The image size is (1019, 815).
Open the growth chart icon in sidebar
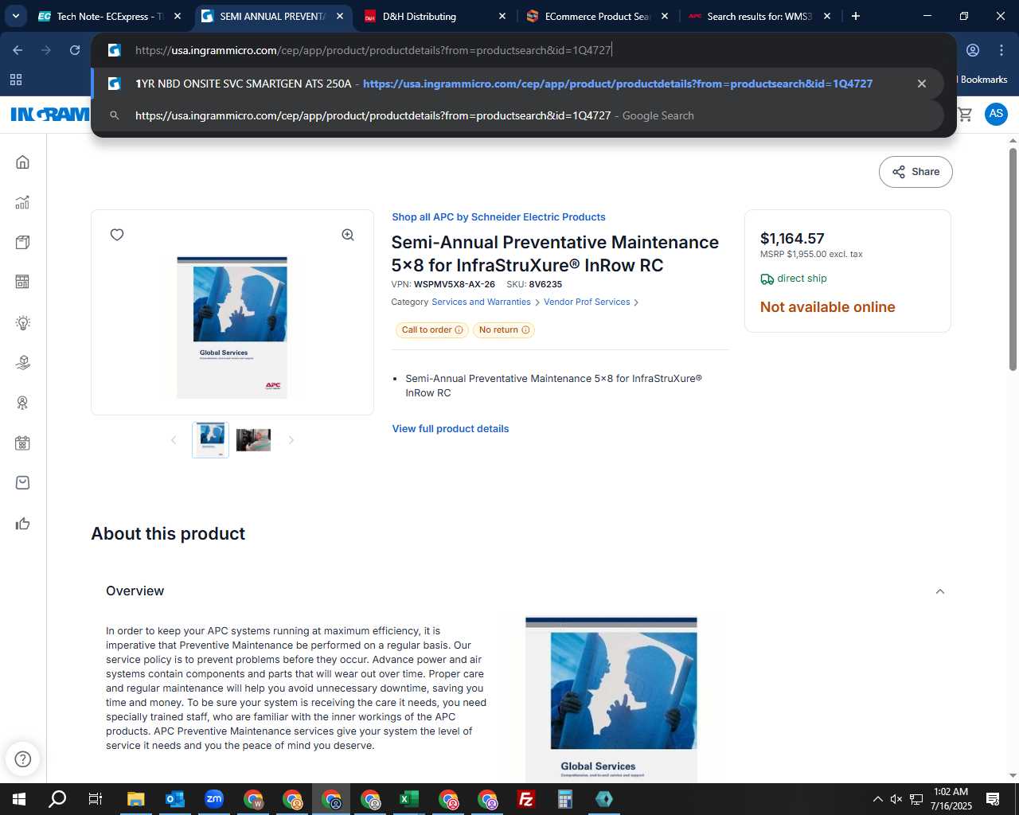22,202
